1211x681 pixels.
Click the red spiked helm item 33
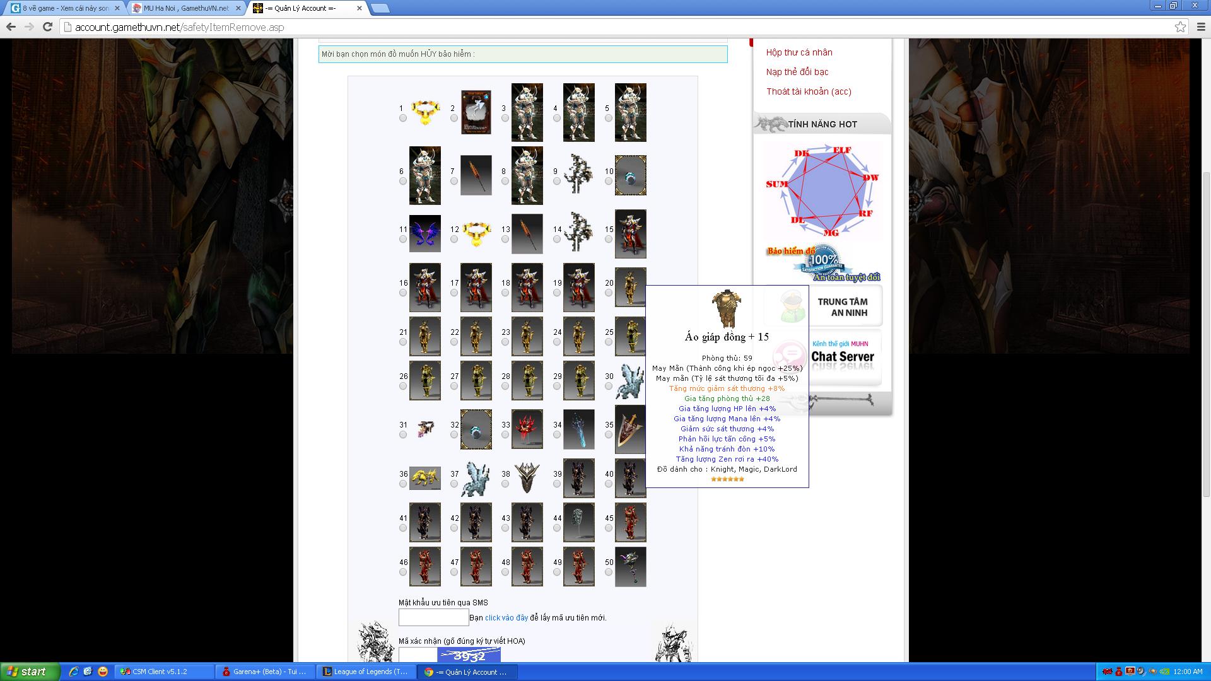(x=527, y=429)
